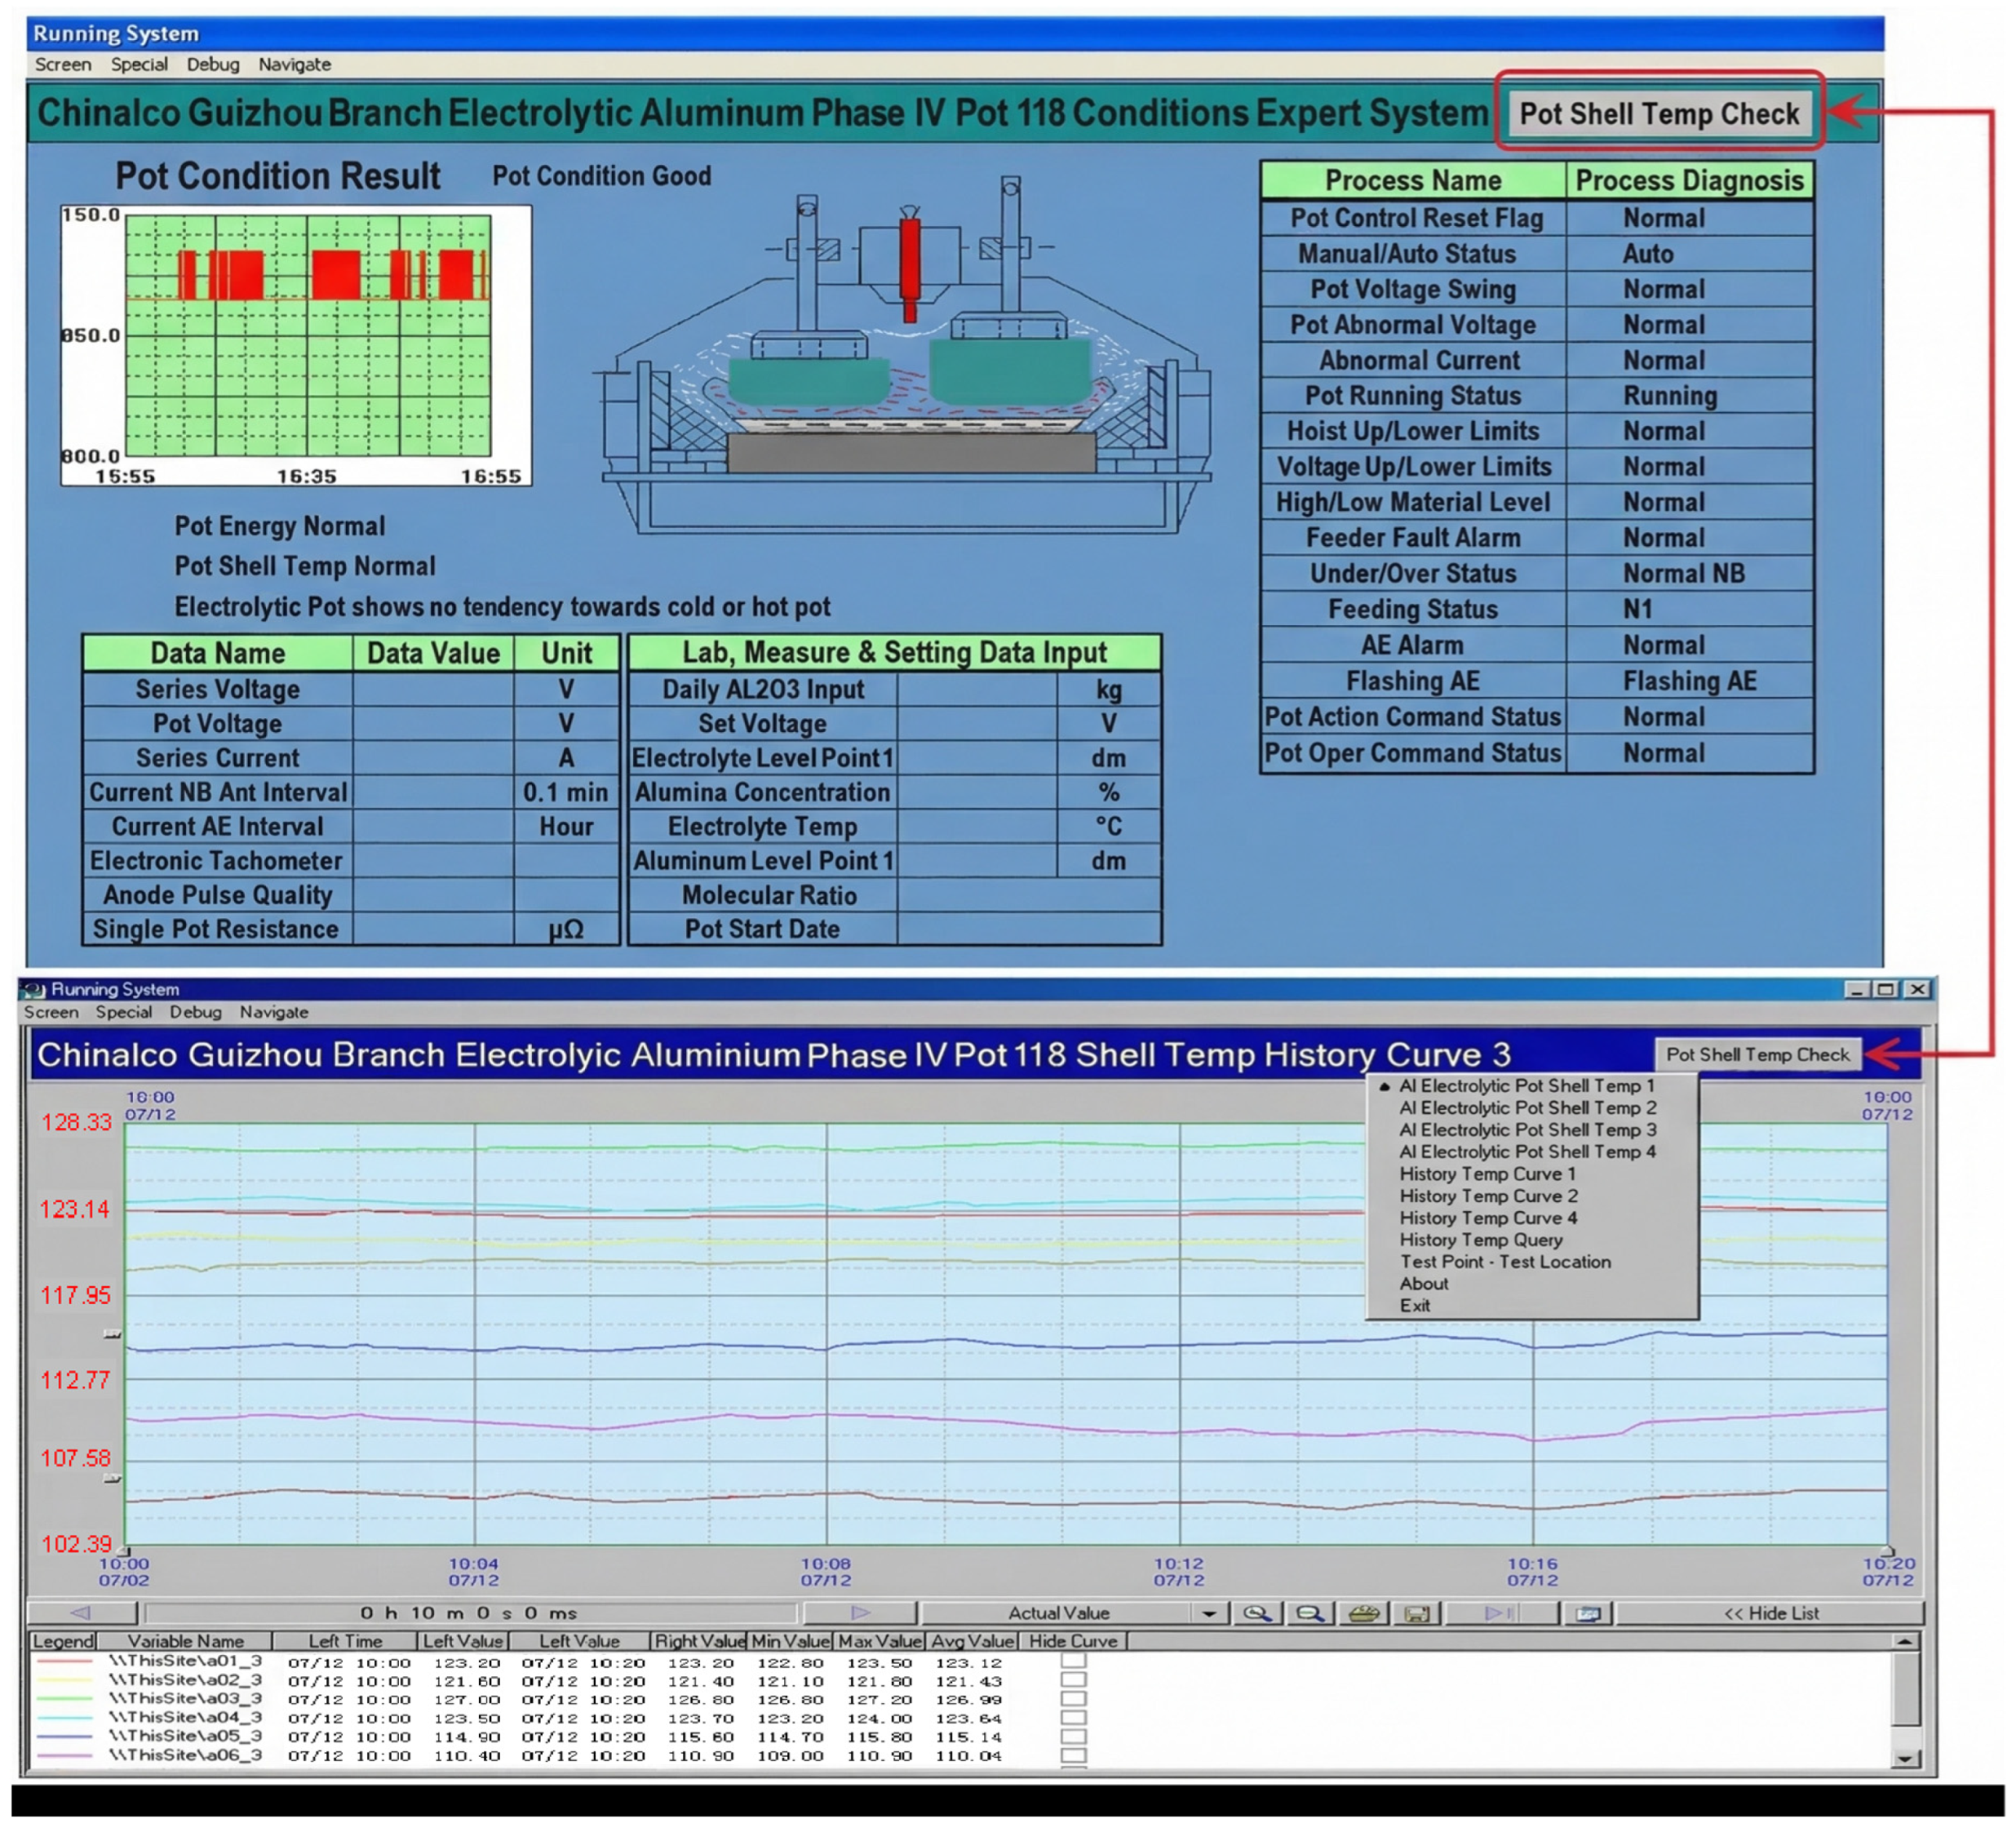Click the legend list scroll down arrow
Viewport: 2016px width, 1828px height.
[x=1905, y=1759]
